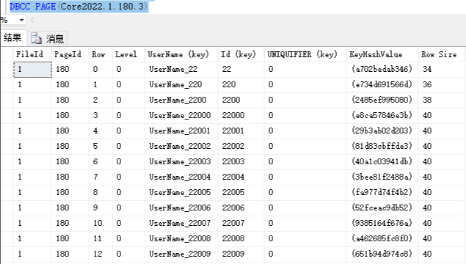
Task: Select cell UserName_22004
Action: 181,177
